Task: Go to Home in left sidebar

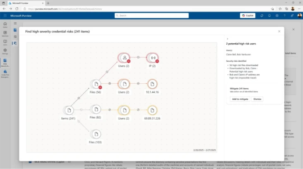Action: point(5,25)
